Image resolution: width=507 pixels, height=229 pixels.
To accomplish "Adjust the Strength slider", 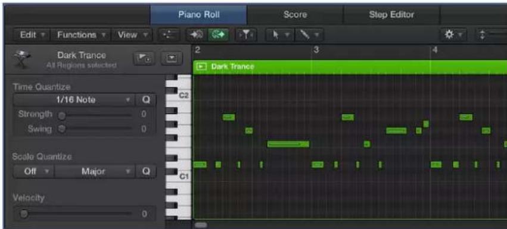I will pos(61,115).
